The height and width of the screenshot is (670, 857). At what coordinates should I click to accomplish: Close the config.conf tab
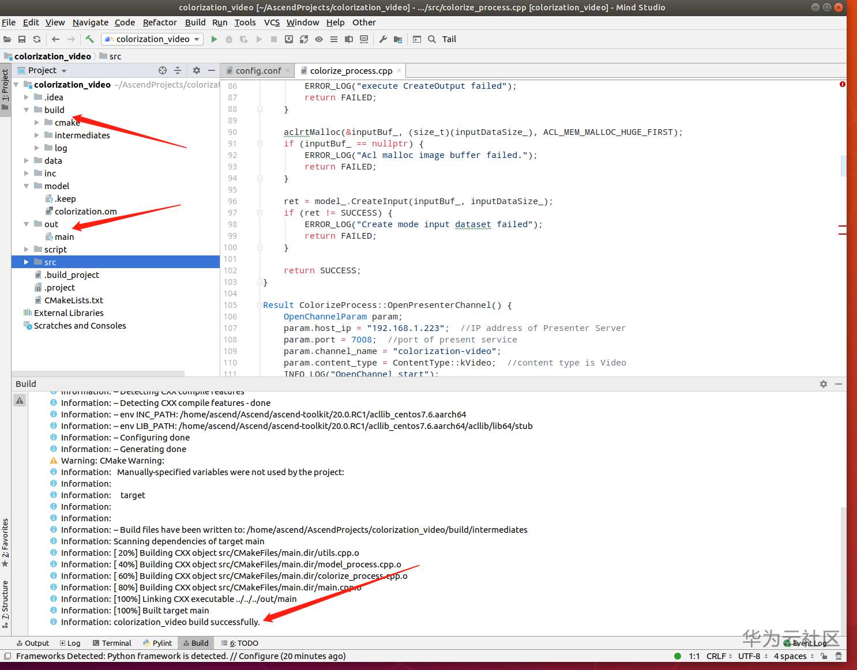287,70
